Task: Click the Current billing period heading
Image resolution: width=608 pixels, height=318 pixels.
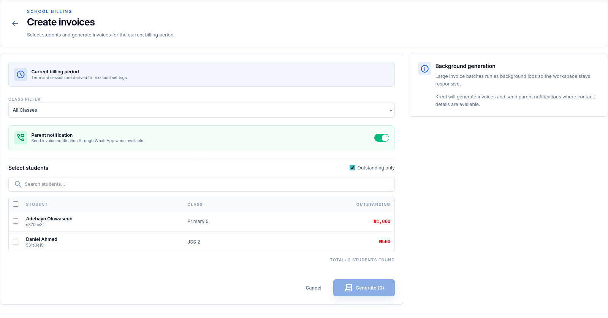Action: tap(55, 72)
